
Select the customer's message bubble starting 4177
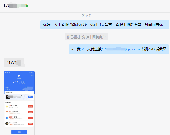coord(14,62)
